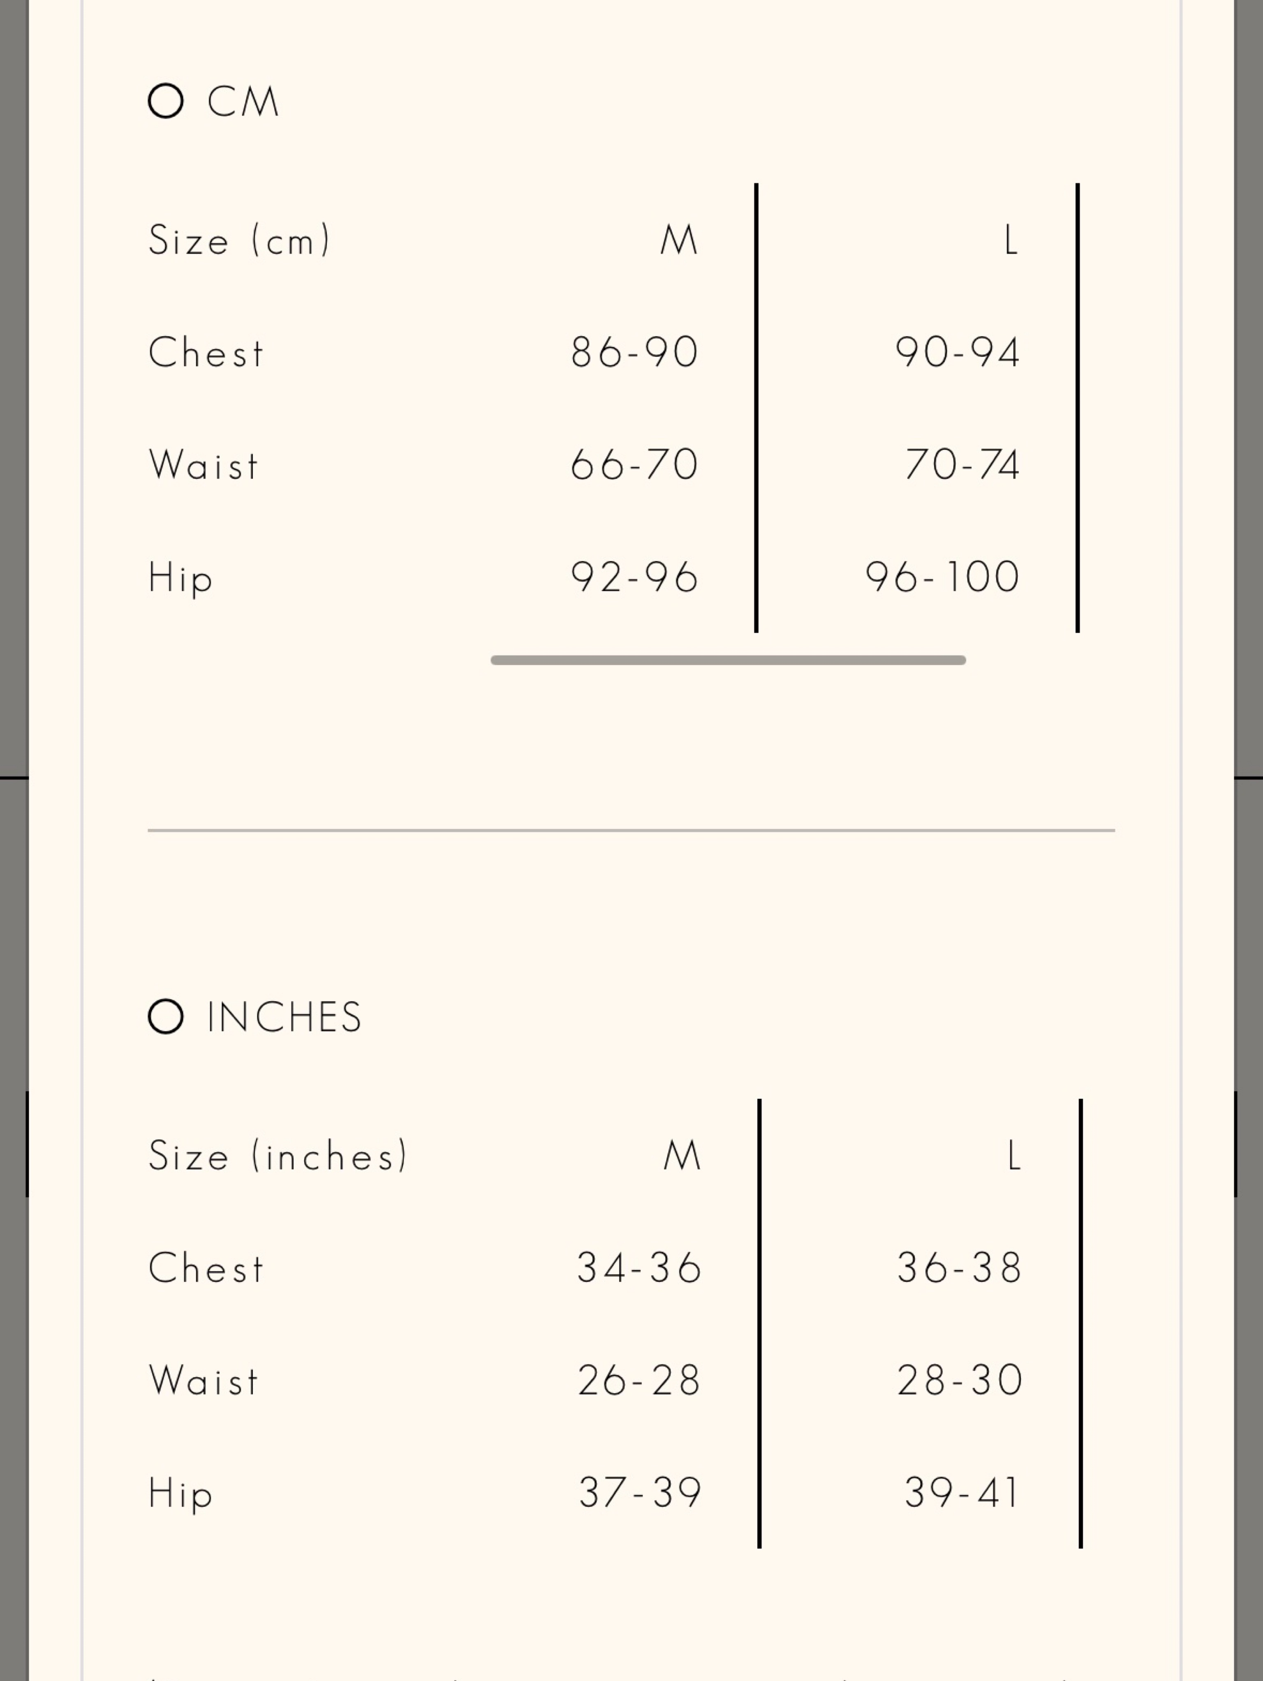Click the Waist 28-30 inches cell

[x=960, y=1380]
